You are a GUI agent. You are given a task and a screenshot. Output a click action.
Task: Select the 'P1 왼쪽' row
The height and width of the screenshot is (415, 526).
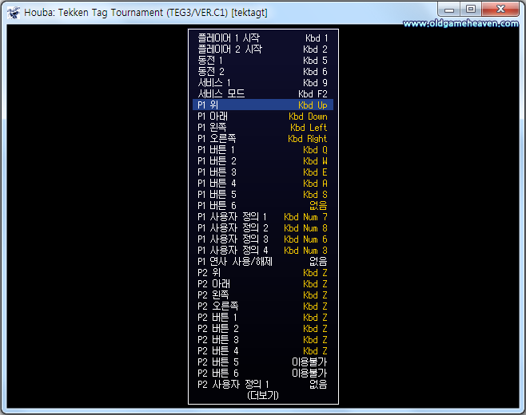(x=263, y=127)
